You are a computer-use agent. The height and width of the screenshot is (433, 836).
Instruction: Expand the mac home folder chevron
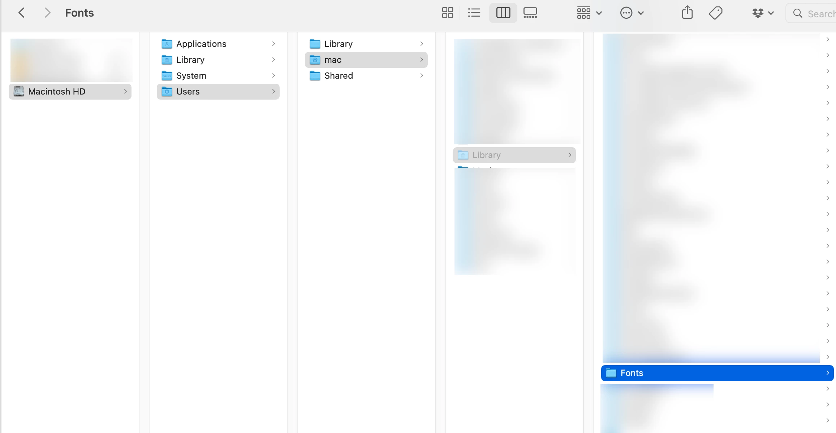click(421, 60)
